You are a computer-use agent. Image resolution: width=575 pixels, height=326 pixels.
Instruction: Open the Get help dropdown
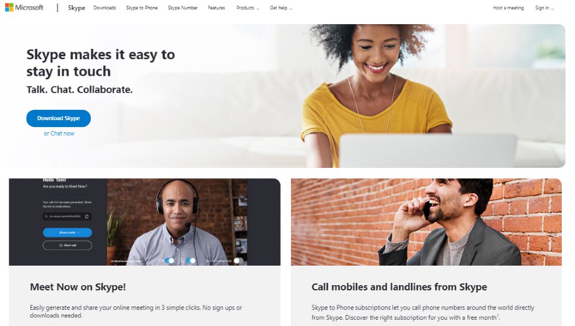tap(281, 7)
